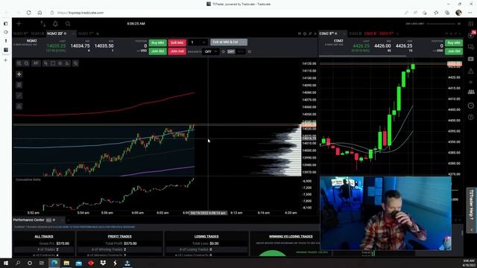Open the chat bubble icon in right sidebar
Screen dimensions: 477x268
point(471,47)
